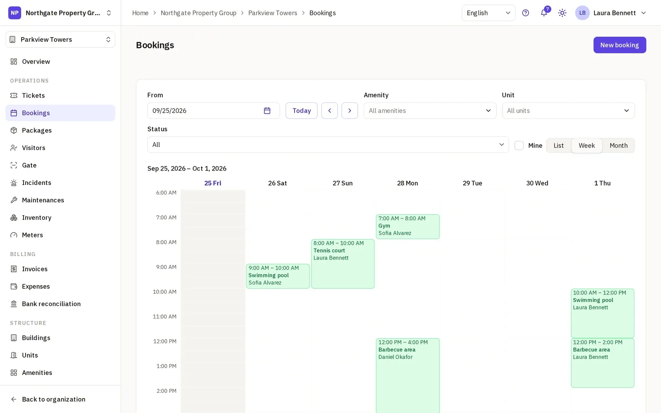Click the Gate scan icon
Viewport: 661px width, 413px height.
(14, 165)
